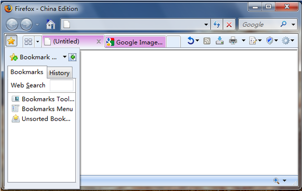Viewport: 302px width, 191px height.
Task: Open the search engine dropdown arrow
Action: (293, 25)
